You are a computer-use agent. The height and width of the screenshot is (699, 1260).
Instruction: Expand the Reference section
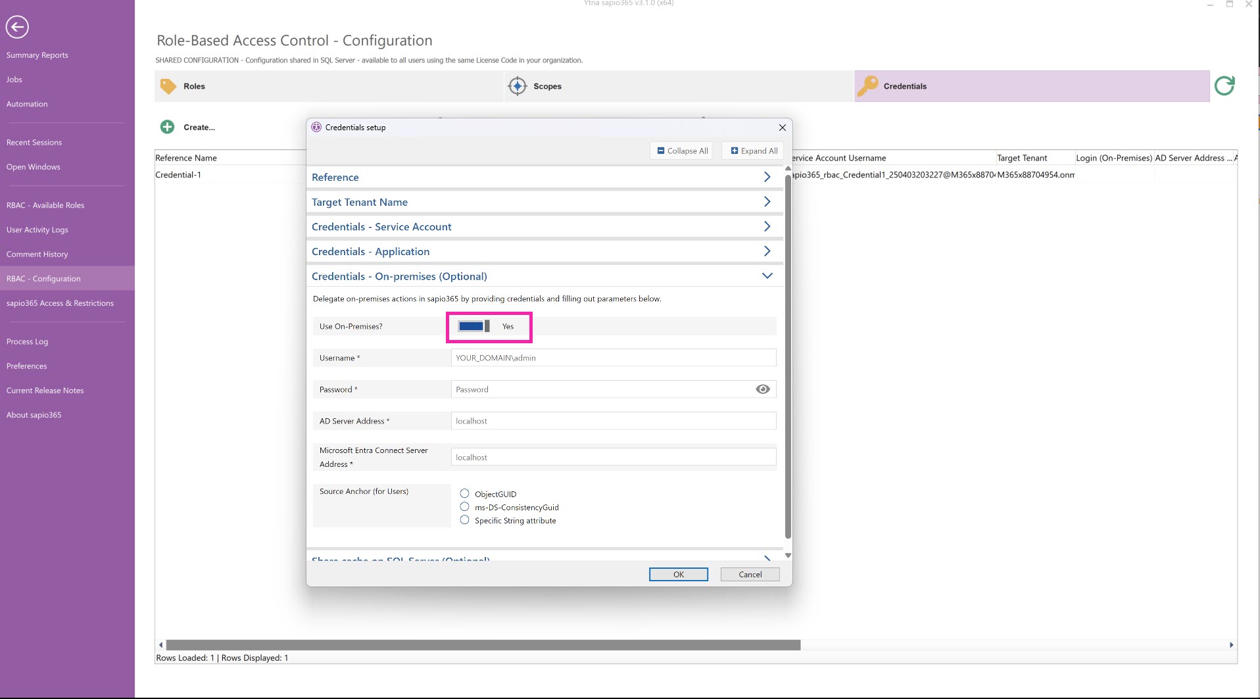tap(767, 178)
